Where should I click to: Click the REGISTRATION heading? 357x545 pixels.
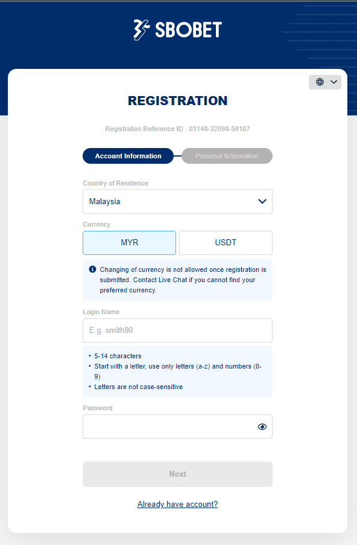(178, 101)
